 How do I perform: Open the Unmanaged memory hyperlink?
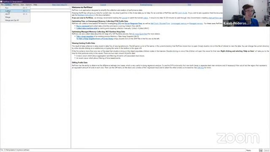pyautogui.click(x=179, y=24)
